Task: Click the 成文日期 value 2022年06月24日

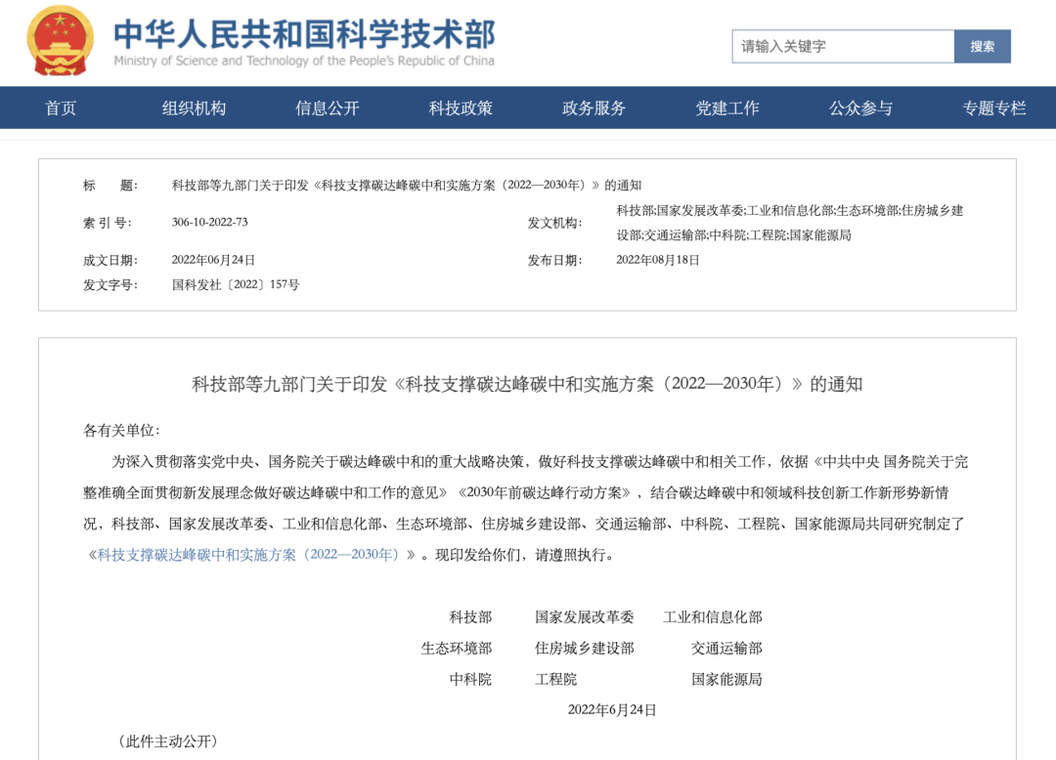Action: pyautogui.click(x=213, y=260)
